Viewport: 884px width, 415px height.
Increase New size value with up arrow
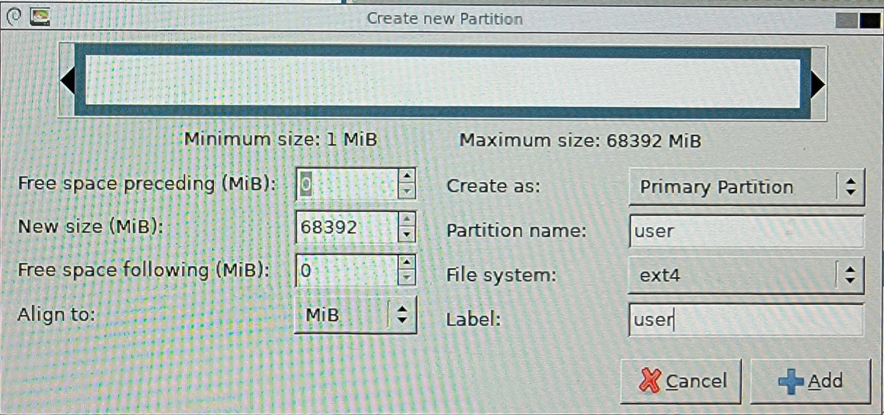[x=407, y=219]
